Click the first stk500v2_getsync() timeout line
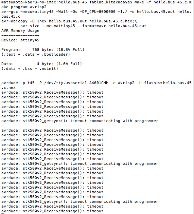This screenshot has width=194, height=214. pos(80,121)
